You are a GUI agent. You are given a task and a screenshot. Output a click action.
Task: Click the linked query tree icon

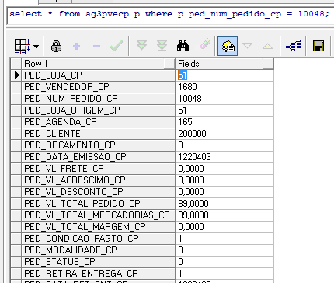294,46
